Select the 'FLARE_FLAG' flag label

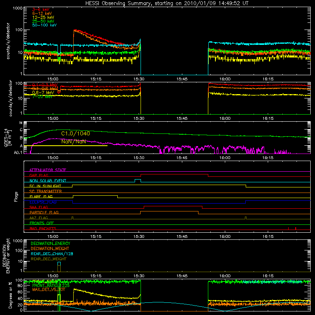41,196
